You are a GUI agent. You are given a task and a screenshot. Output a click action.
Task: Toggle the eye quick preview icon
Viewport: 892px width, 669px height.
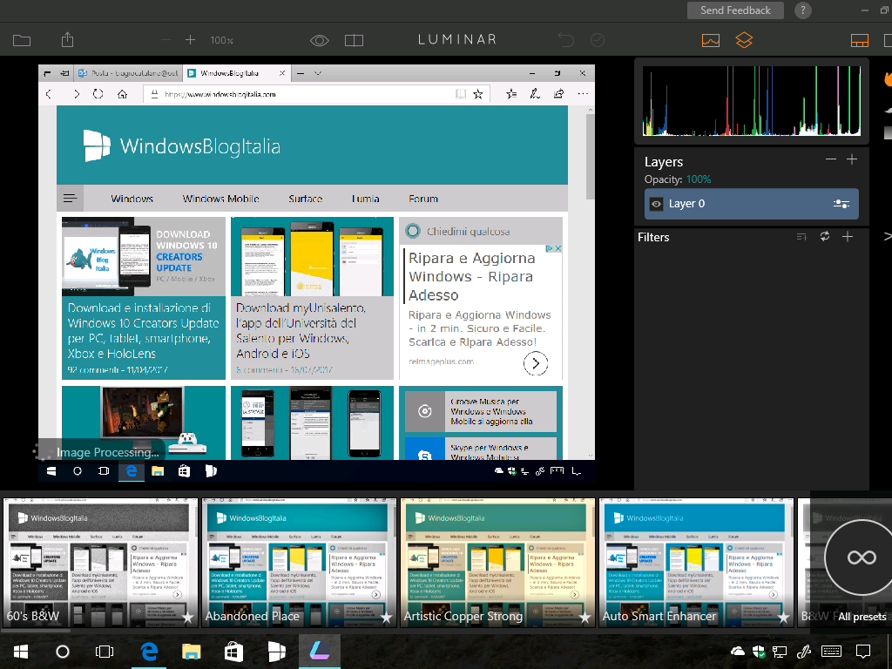[x=319, y=40]
